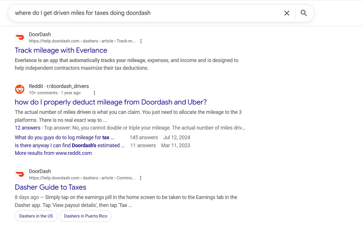Image resolution: width=363 pixels, height=234 pixels.
Task: Click the Everlance snippet description text
Action: click(127, 64)
